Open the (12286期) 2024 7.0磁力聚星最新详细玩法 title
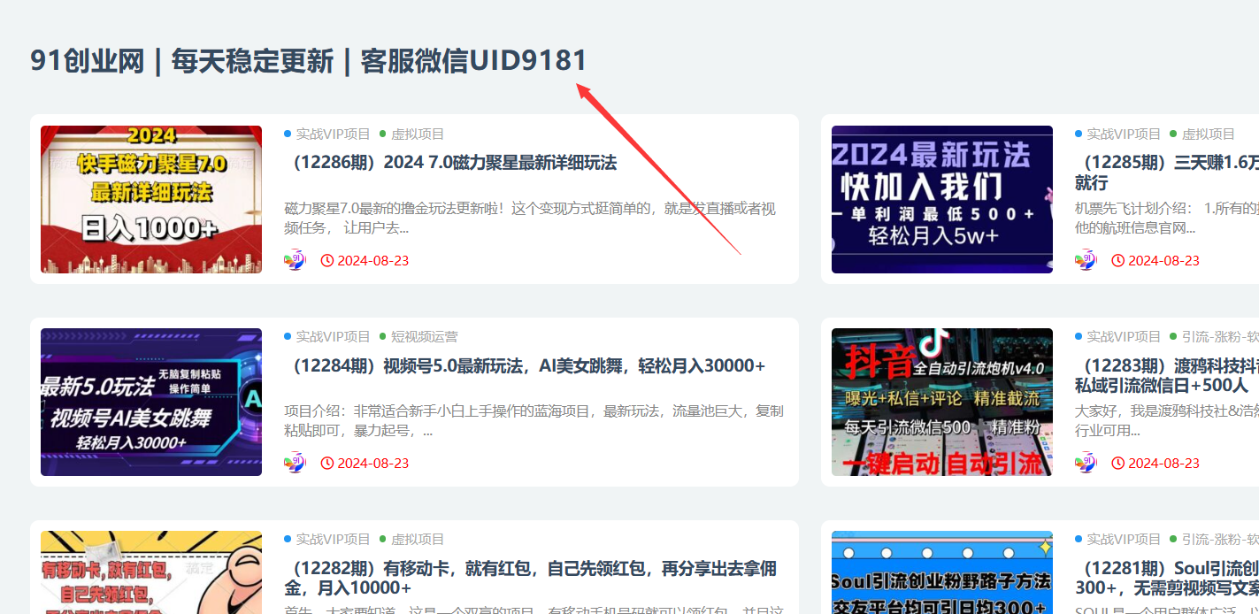The image size is (1259, 614). 450,163
